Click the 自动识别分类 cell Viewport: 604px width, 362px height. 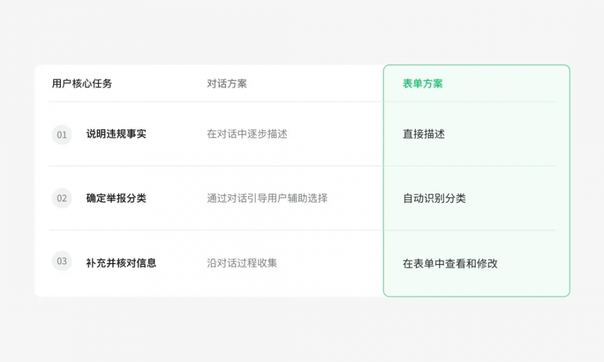(434, 198)
